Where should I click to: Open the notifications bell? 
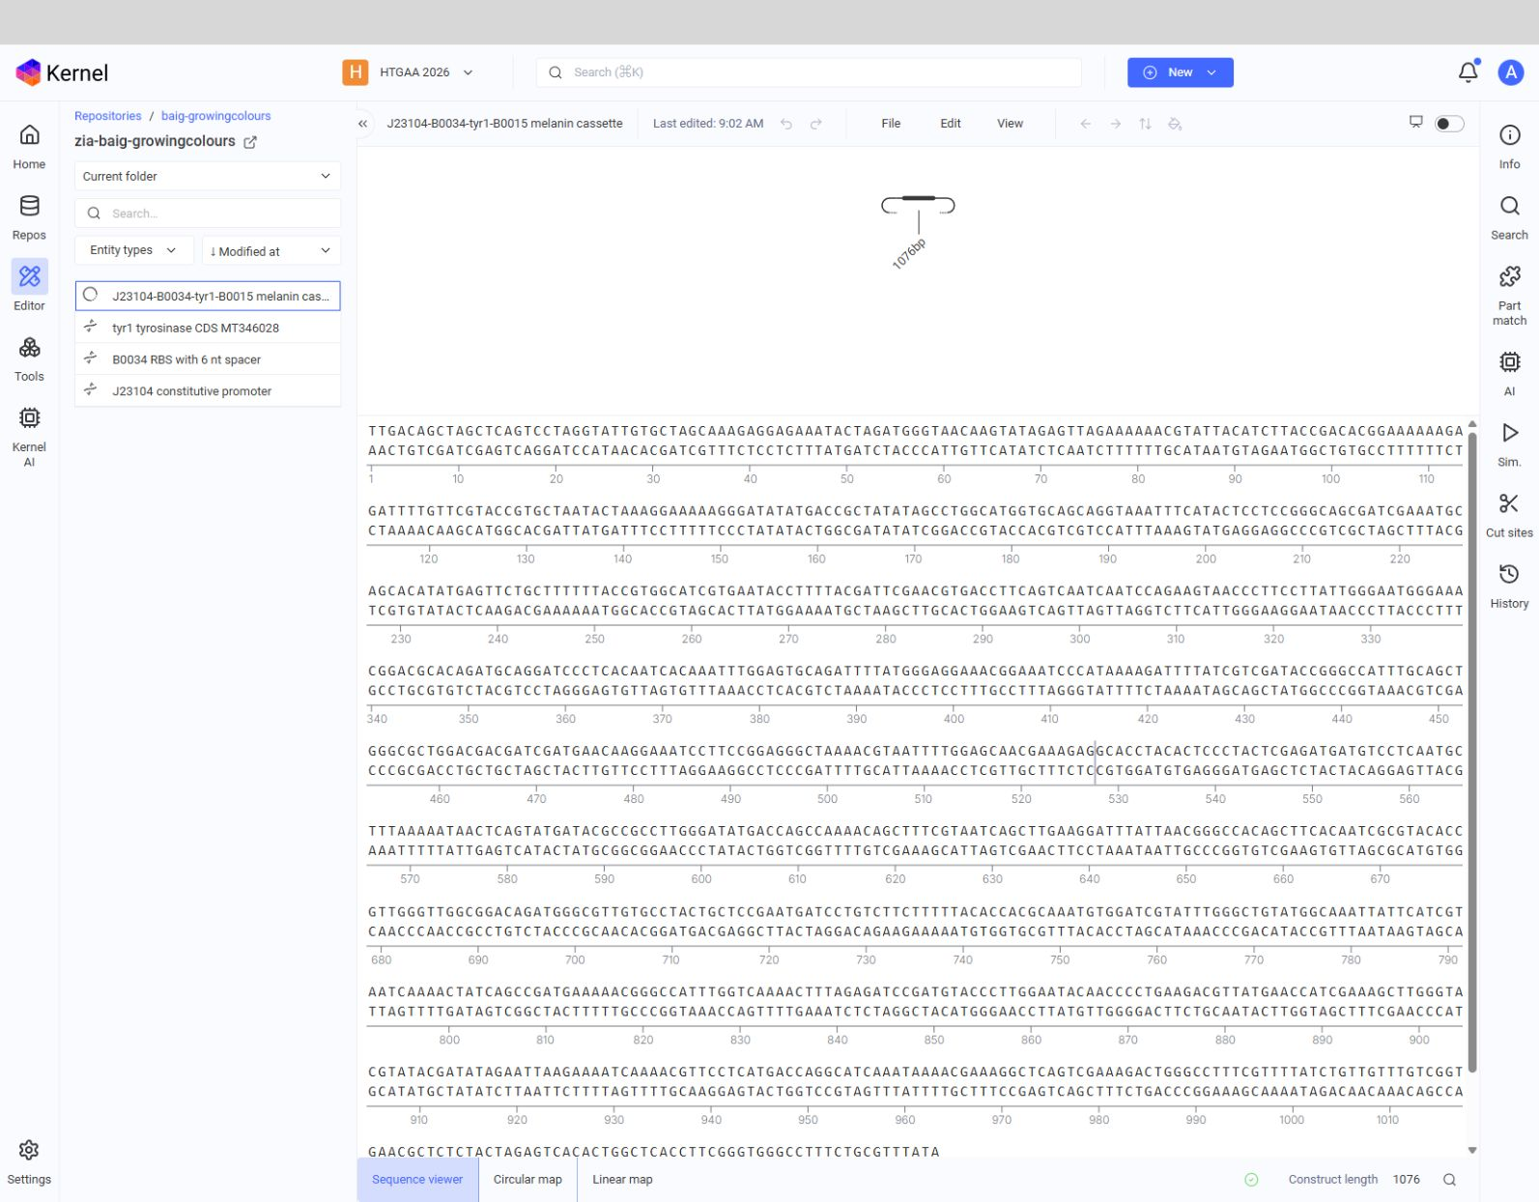pos(1468,72)
